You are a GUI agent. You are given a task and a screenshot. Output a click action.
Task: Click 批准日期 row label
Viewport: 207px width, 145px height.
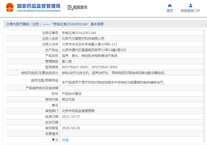pyautogui.click(x=52, y=117)
